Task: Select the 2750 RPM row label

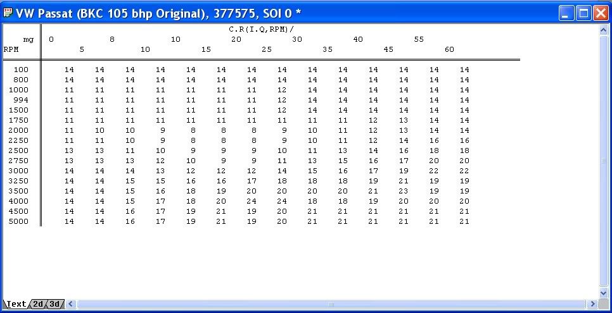Action: 19,161
